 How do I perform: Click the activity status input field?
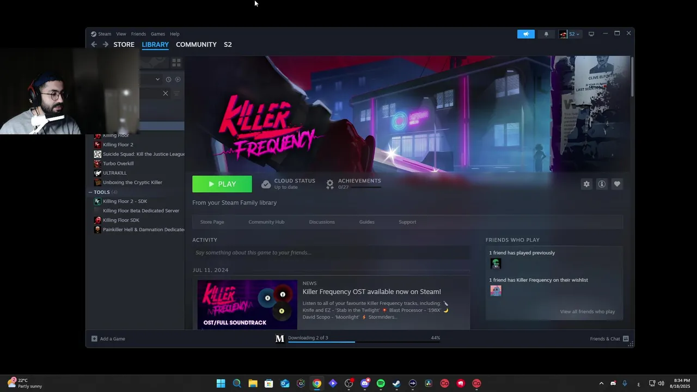(331, 253)
